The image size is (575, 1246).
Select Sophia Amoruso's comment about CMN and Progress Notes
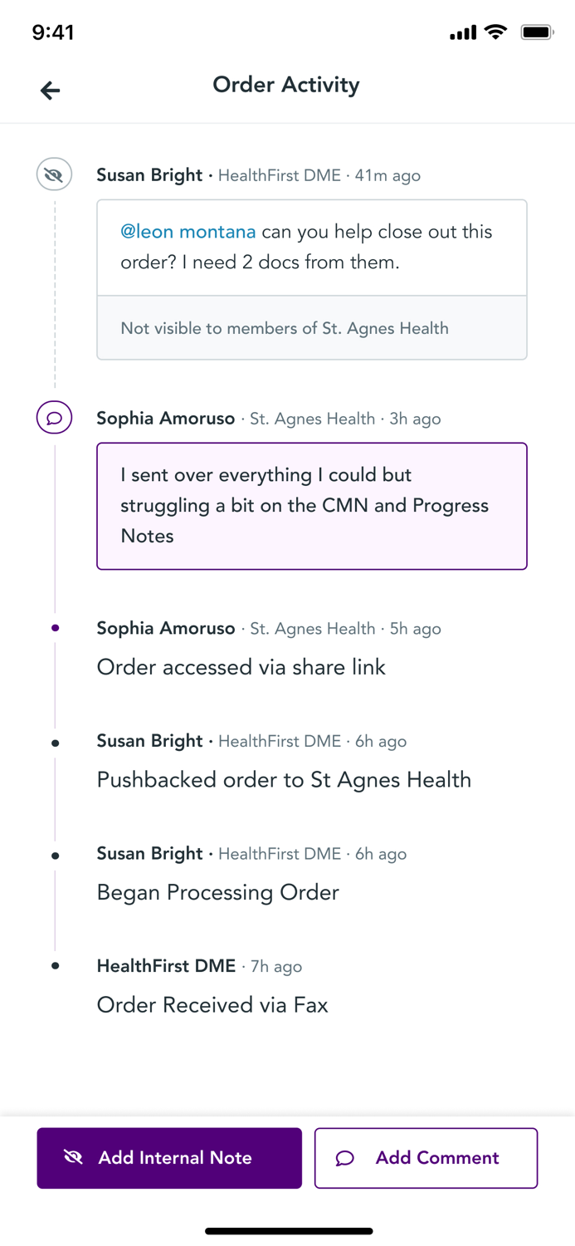click(x=311, y=506)
